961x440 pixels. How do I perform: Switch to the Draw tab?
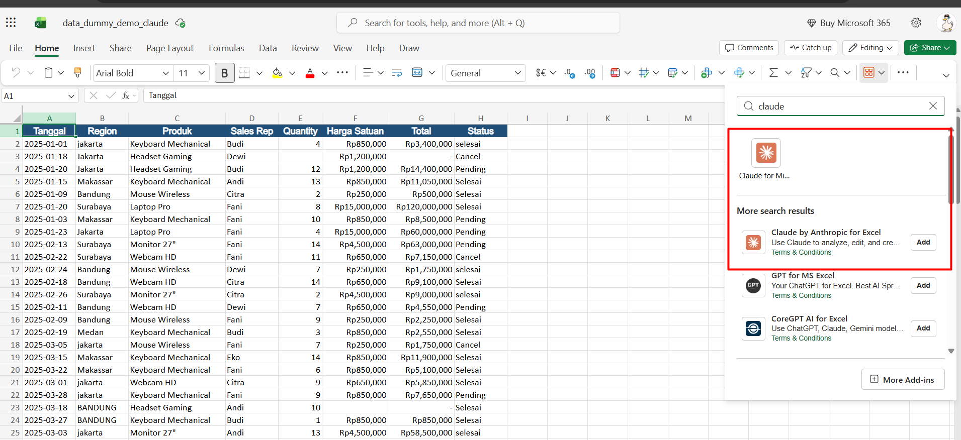[409, 48]
